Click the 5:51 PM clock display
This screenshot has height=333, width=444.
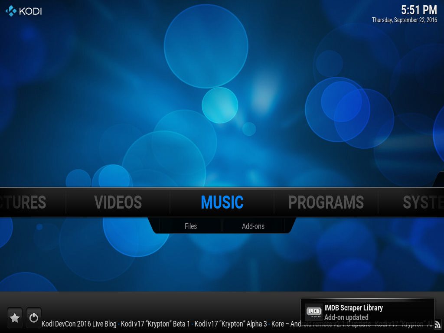tap(419, 10)
